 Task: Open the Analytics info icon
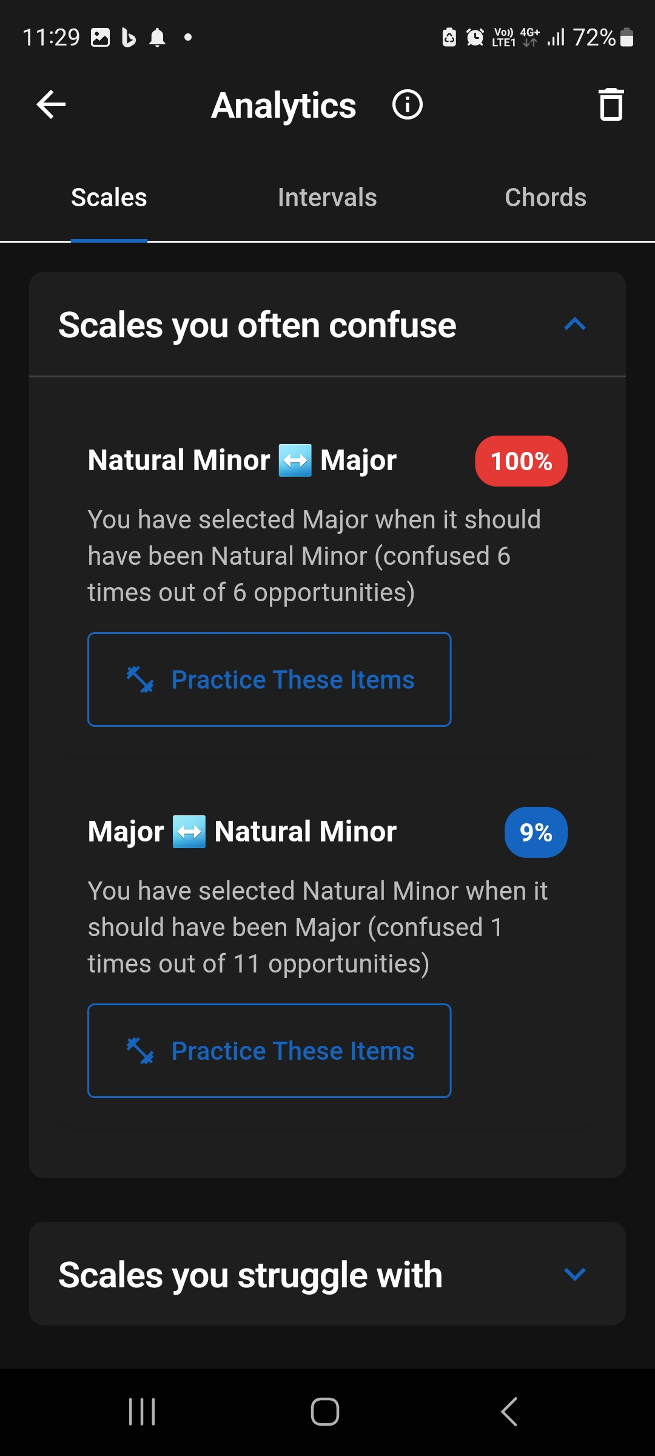(407, 105)
